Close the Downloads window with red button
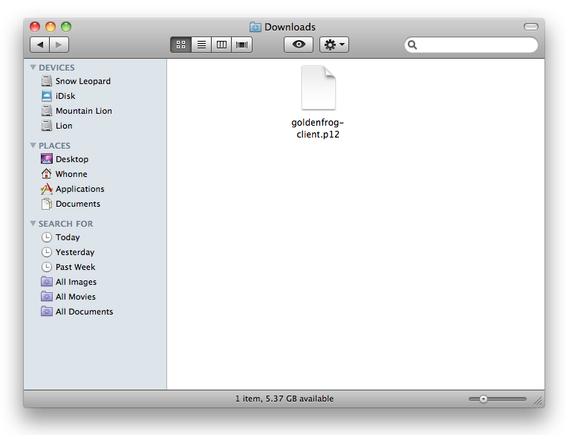 [35, 27]
